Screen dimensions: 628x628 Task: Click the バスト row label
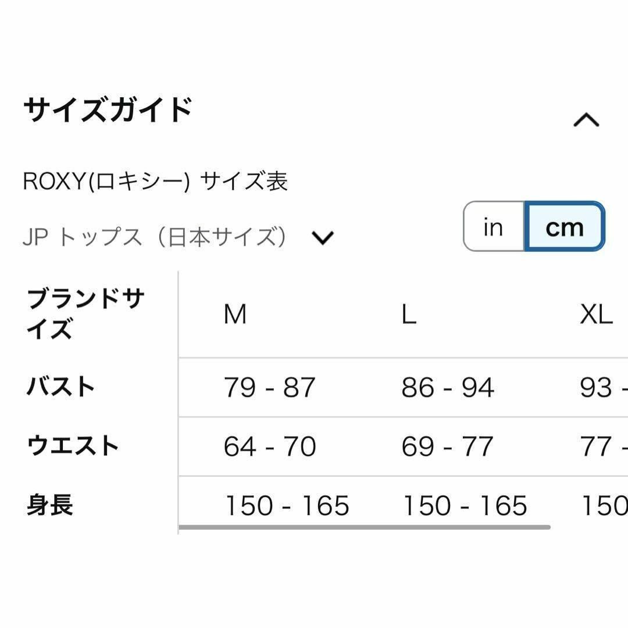60,387
